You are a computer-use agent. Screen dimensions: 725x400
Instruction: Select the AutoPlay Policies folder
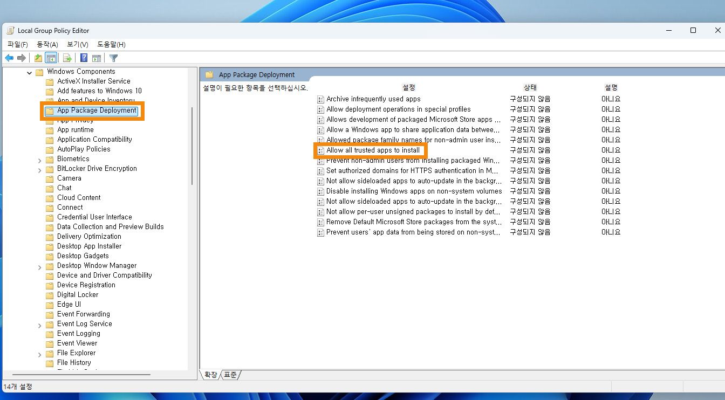(x=84, y=149)
